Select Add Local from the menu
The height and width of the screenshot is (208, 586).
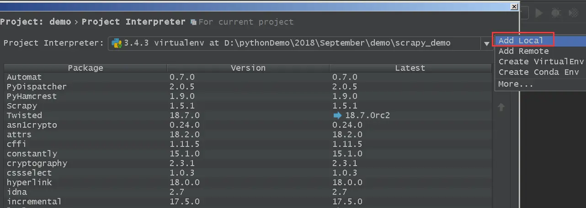521,41
